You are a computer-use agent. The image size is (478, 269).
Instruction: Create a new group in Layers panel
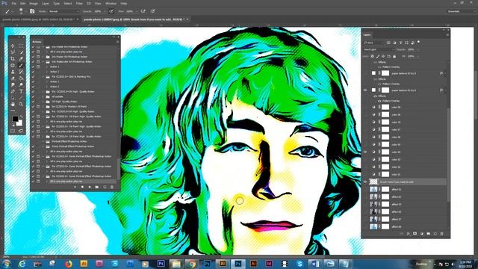point(428,234)
